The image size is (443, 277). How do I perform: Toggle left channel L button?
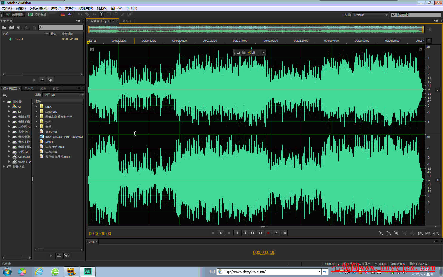click(437, 90)
